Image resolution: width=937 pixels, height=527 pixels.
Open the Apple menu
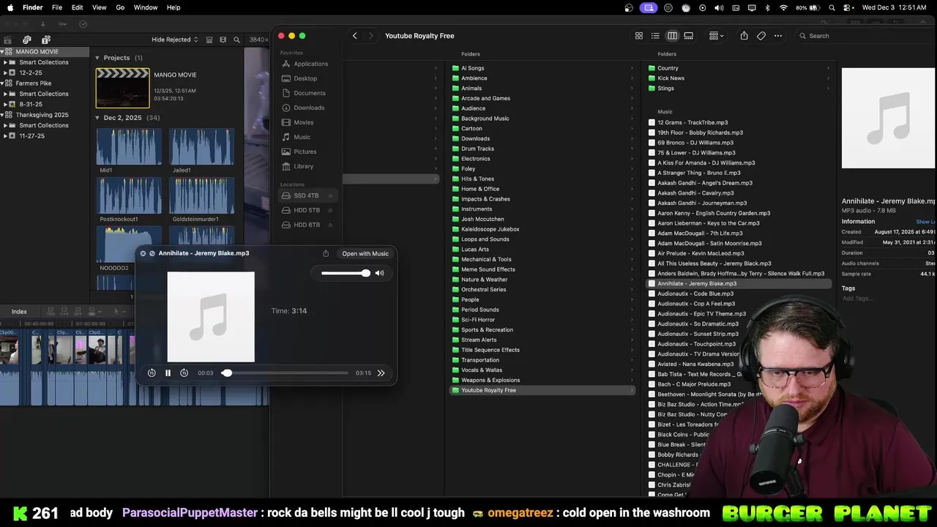pos(10,7)
